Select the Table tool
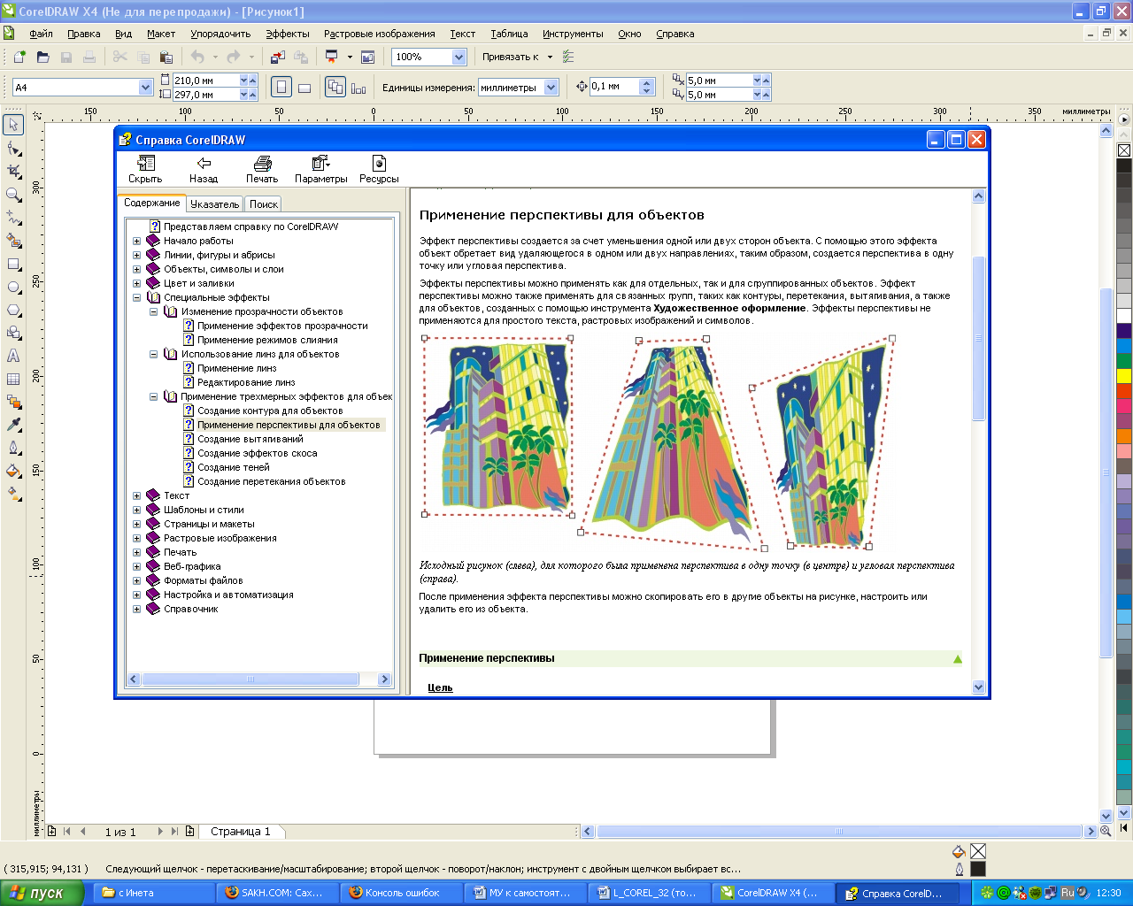The width and height of the screenshot is (1133, 906). 13,379
